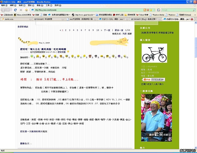197x153 pixels.
Task: Focus the Google search box
Action: click(x=177, y=10)
